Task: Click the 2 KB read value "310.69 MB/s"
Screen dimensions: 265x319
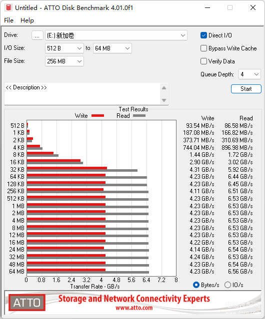Action: coord(237,140)
